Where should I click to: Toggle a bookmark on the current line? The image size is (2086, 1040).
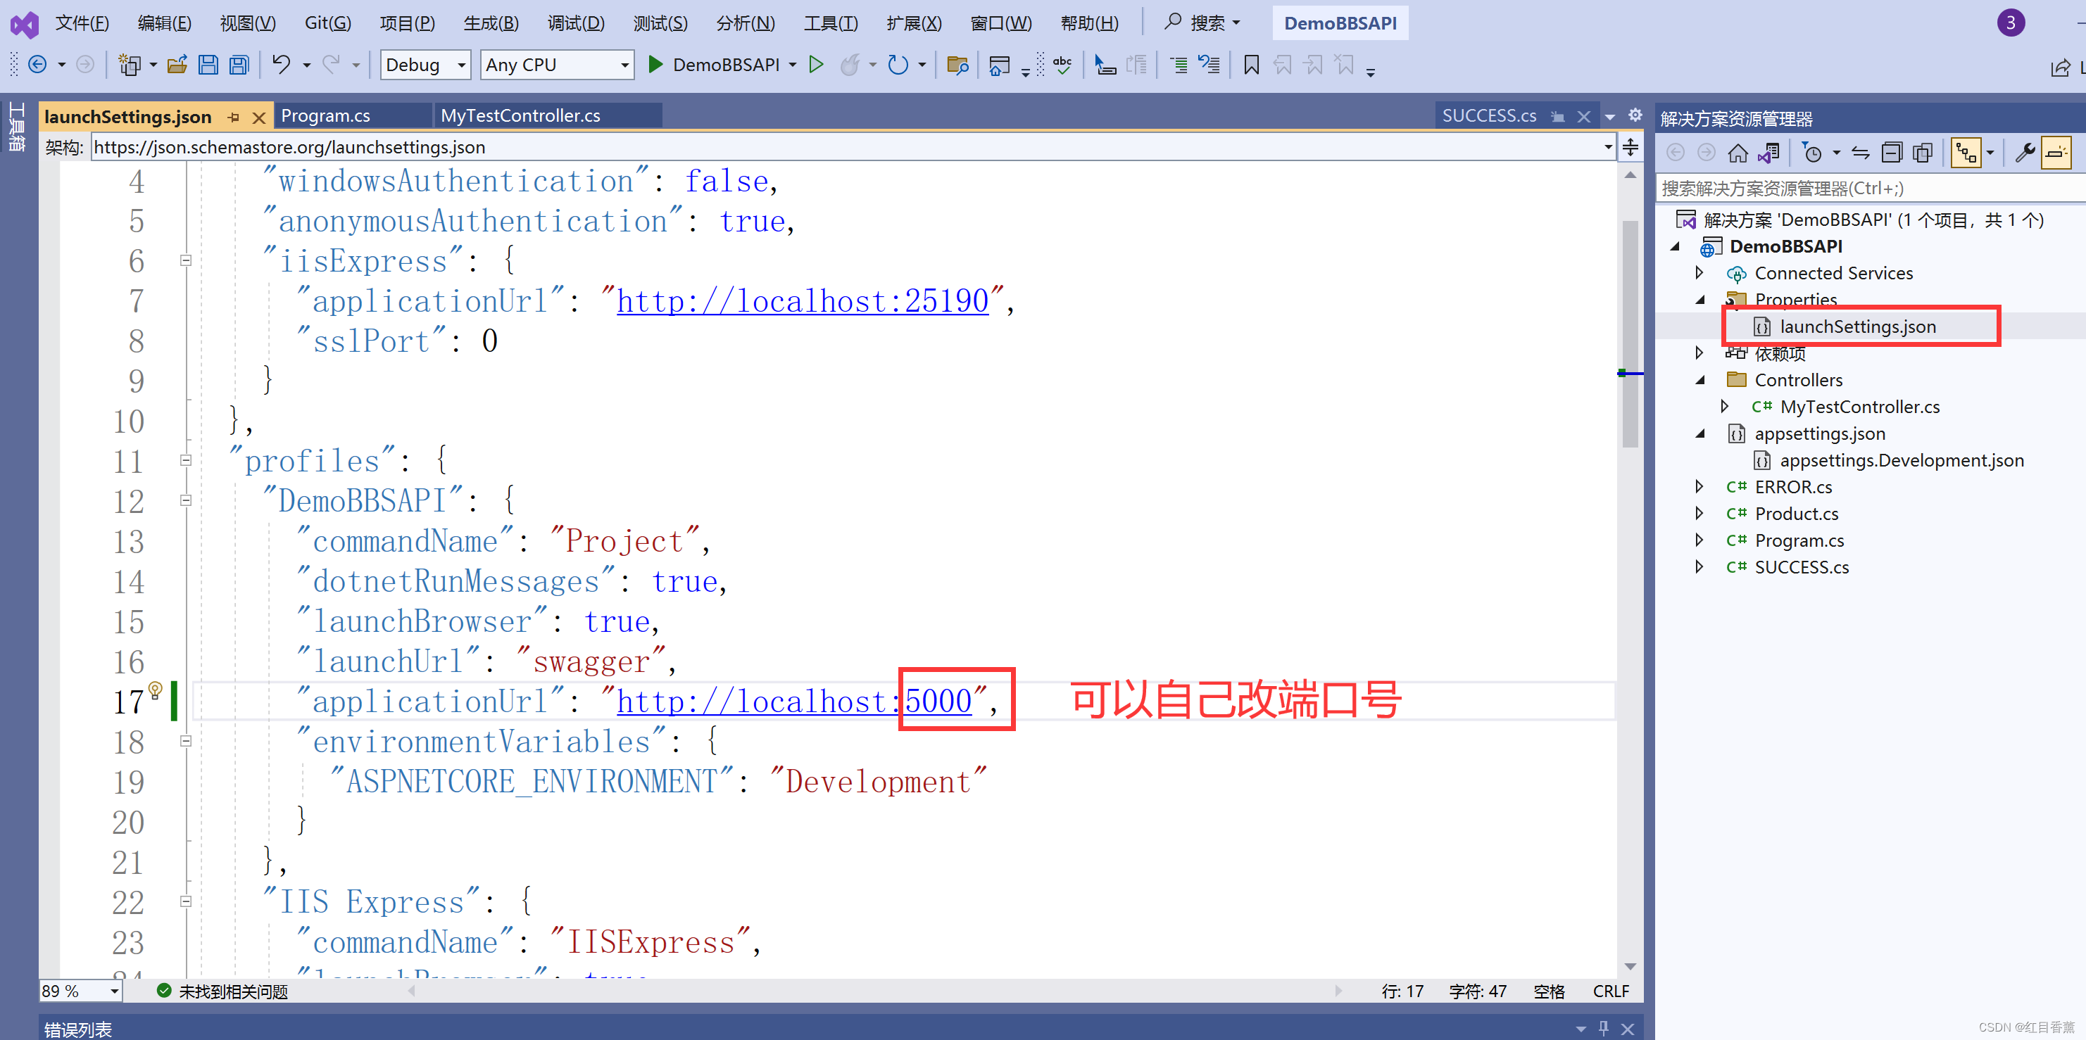pos(1251,65)
